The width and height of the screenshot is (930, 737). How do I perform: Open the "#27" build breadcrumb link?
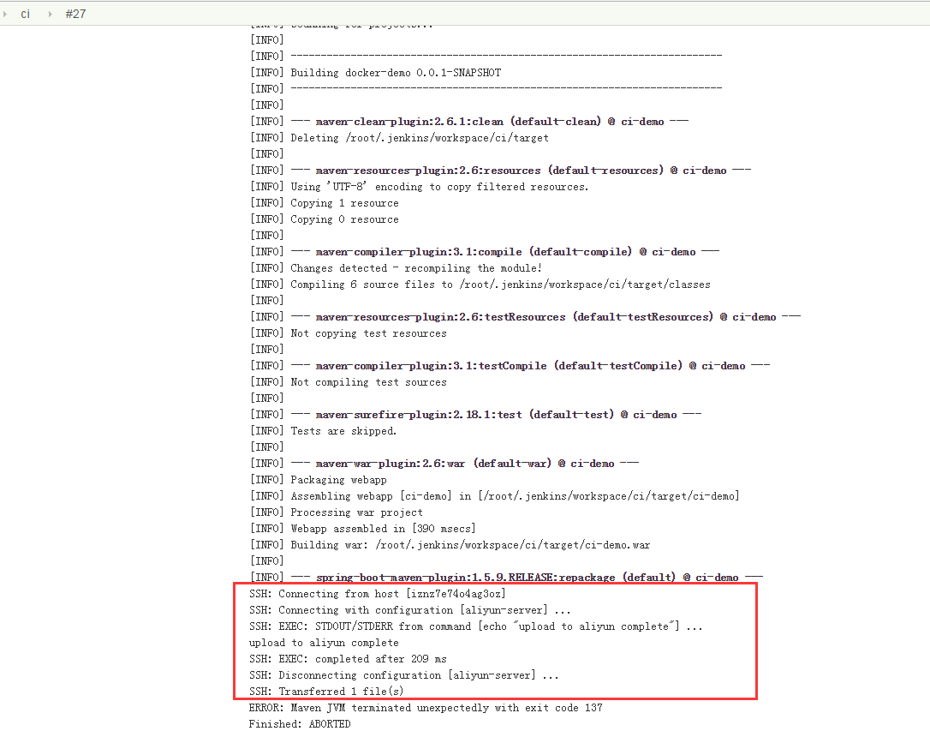(75, 14)
